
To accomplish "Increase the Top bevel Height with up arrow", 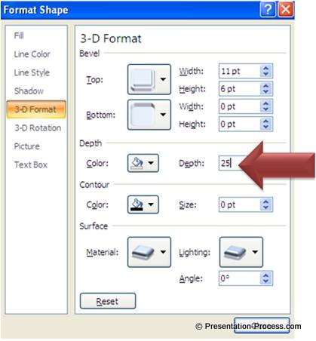I will [x=266, y=85].
